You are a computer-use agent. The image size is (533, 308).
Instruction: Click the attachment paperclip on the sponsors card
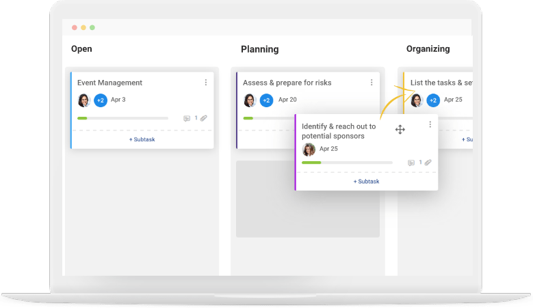[x=428, y=163]
